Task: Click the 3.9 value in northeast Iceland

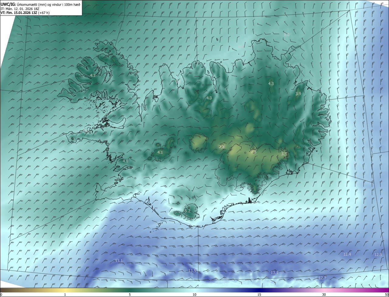Action: [x=298, y=94]
